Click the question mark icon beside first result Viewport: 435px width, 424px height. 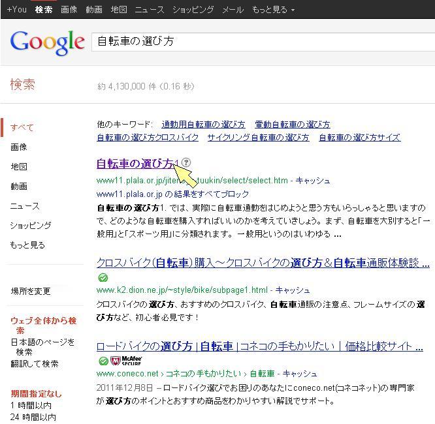pyautogui.click(x=186, y=162)
